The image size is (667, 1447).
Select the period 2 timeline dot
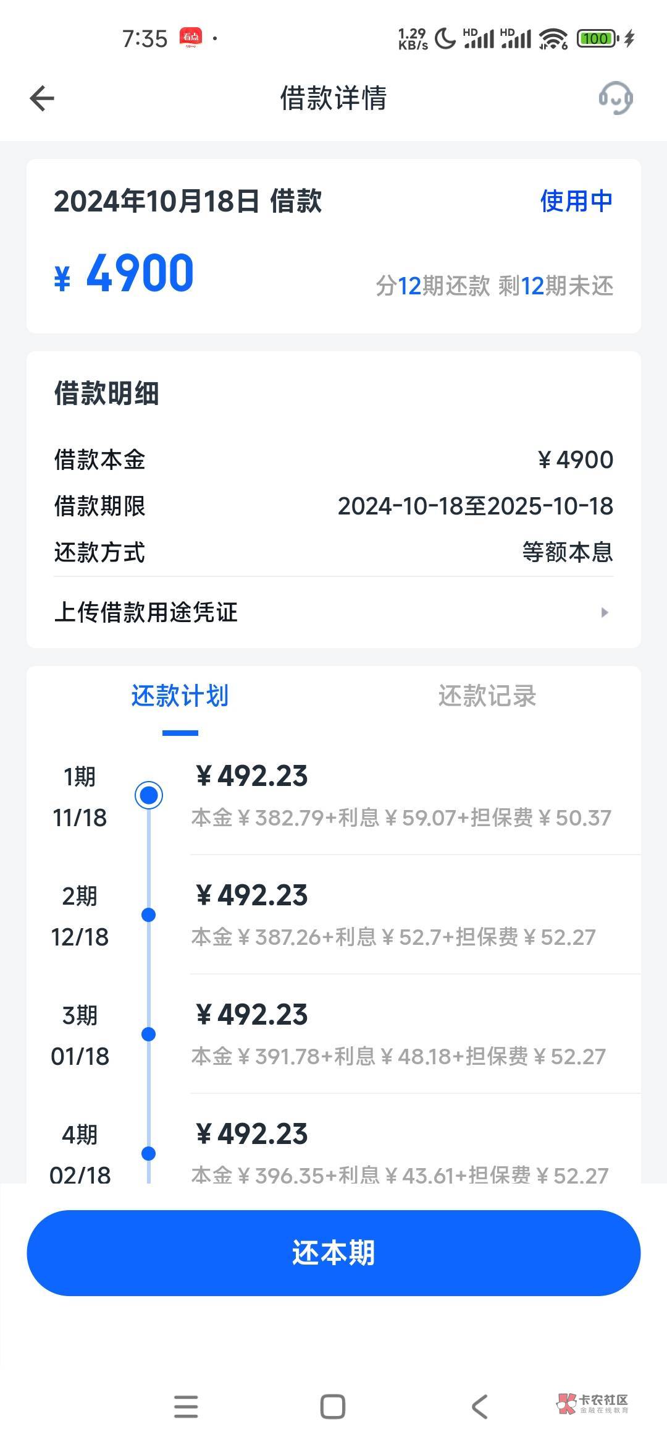(x=149, y=915)
